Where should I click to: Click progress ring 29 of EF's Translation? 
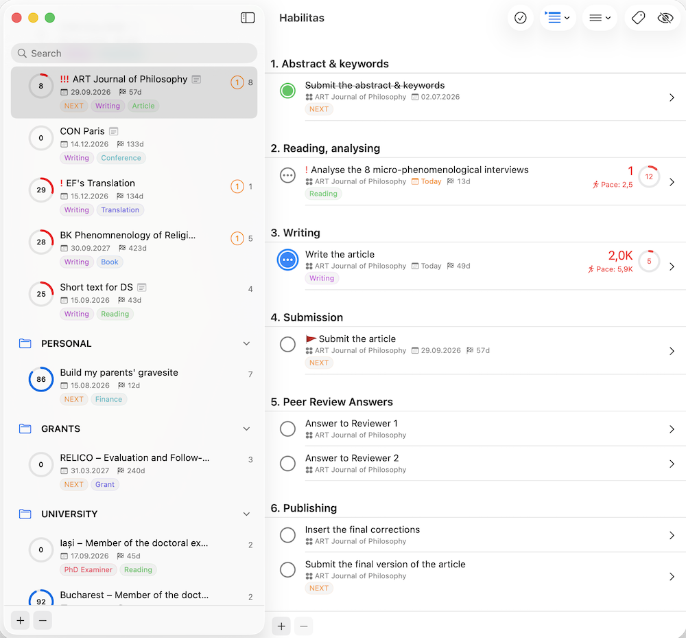pyautogui.click(x=41, y=190)
